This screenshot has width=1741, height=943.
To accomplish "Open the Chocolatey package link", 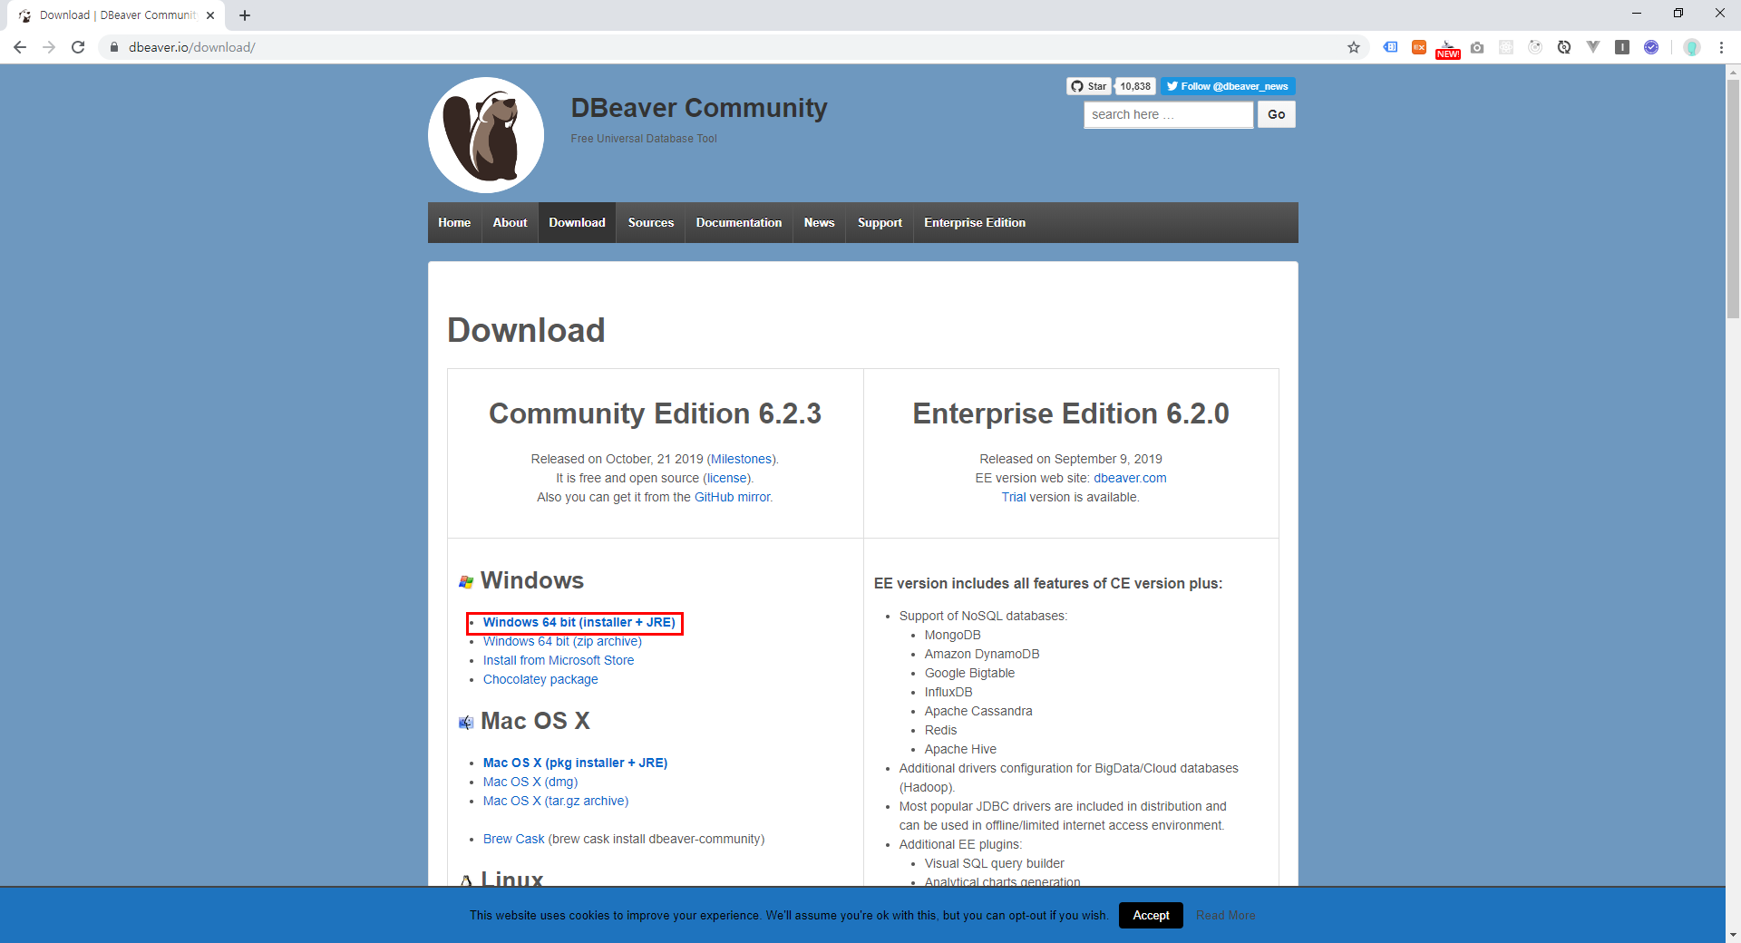I will (x=540, y=679).
